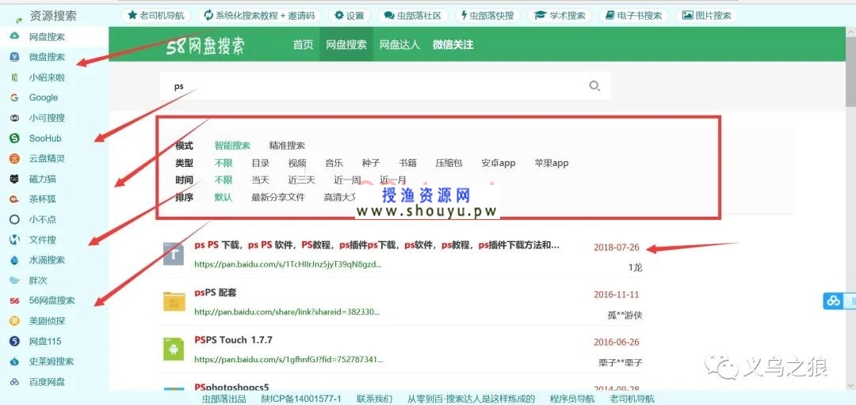Open the PSPS Touch 1.7.7 result title
This screenshot has width=856, height=405.
click(x=233, y=340)
